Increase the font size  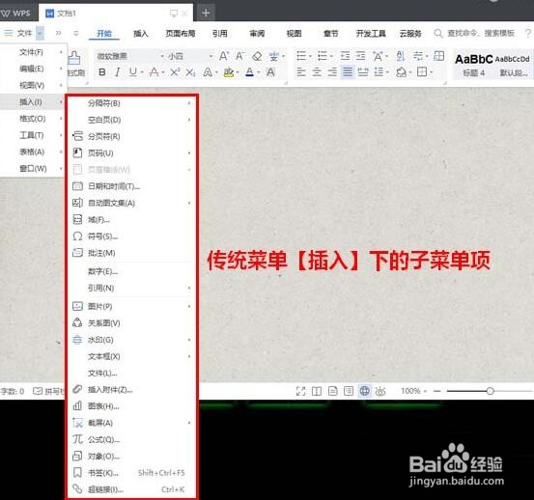point(224,56)
